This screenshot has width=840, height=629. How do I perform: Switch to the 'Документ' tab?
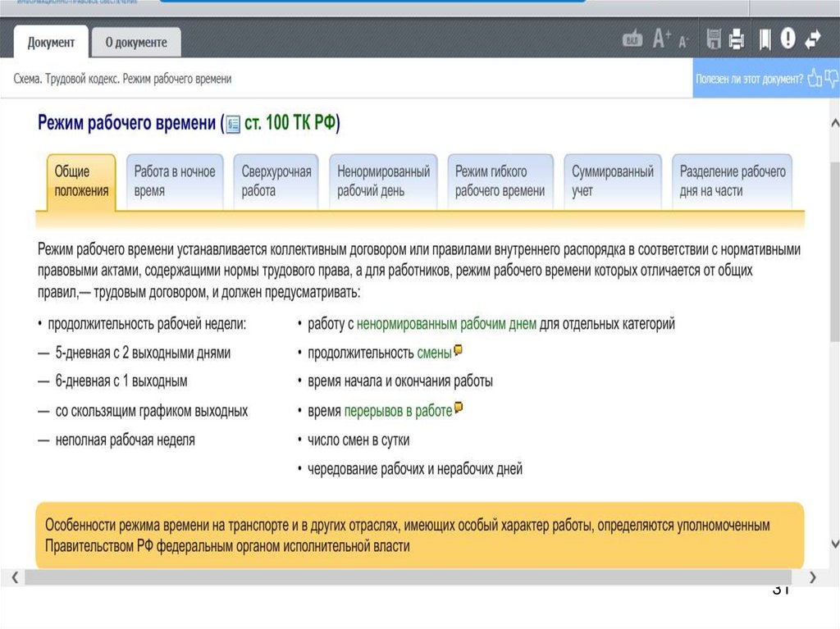point(51,43)
